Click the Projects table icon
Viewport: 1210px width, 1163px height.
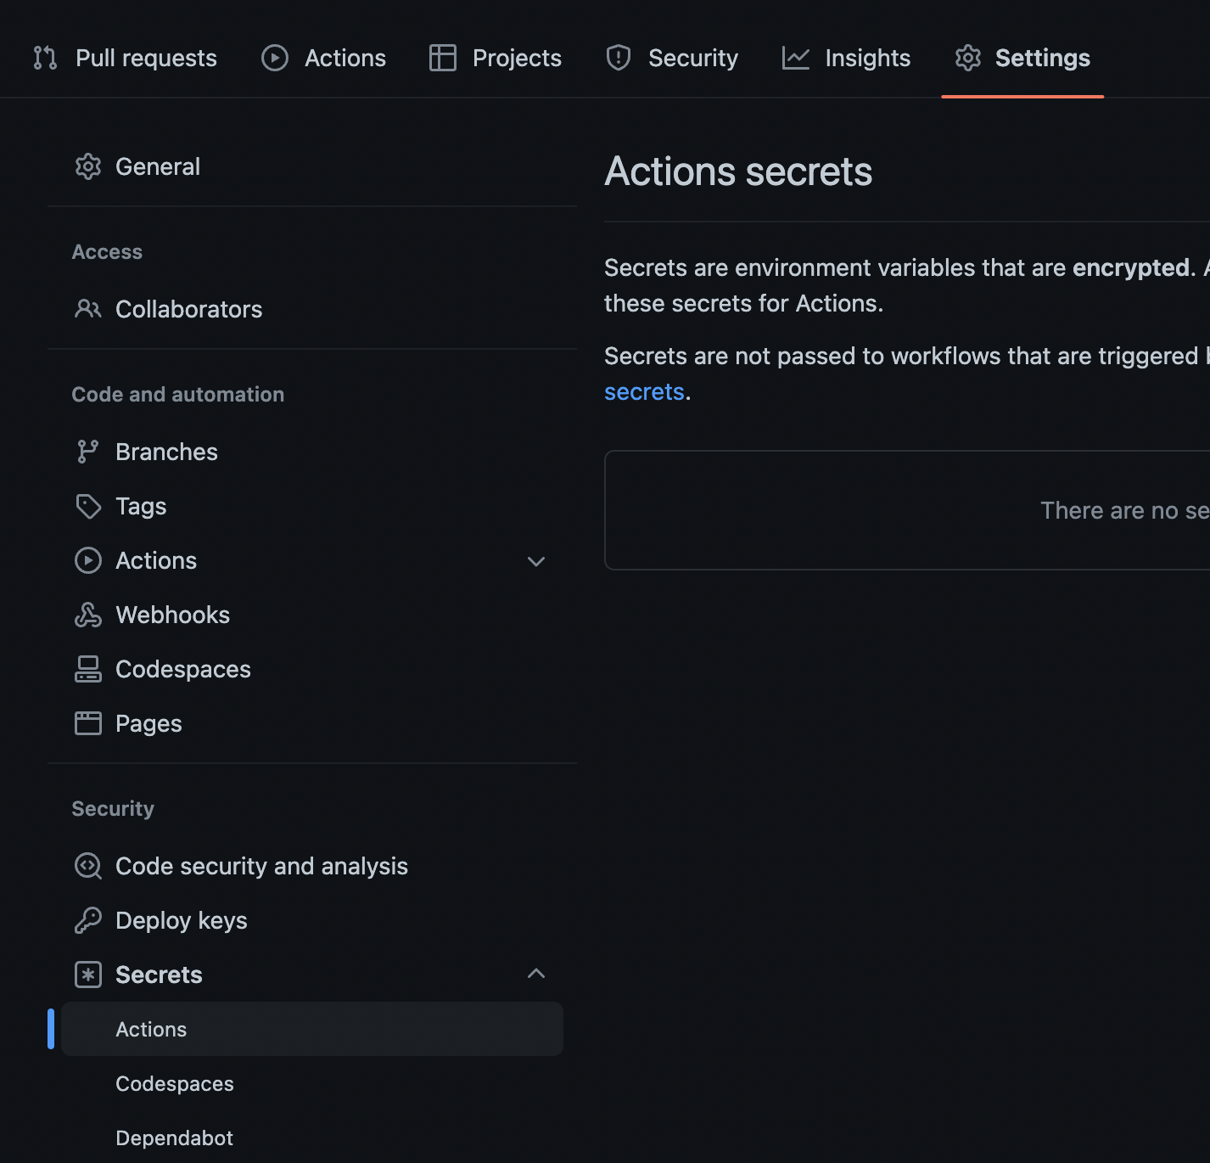pyautogui.click(x=443, y=58)
